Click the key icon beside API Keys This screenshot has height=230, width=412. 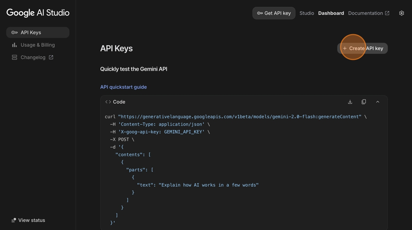pyautogui.click(x=14, y=32)
